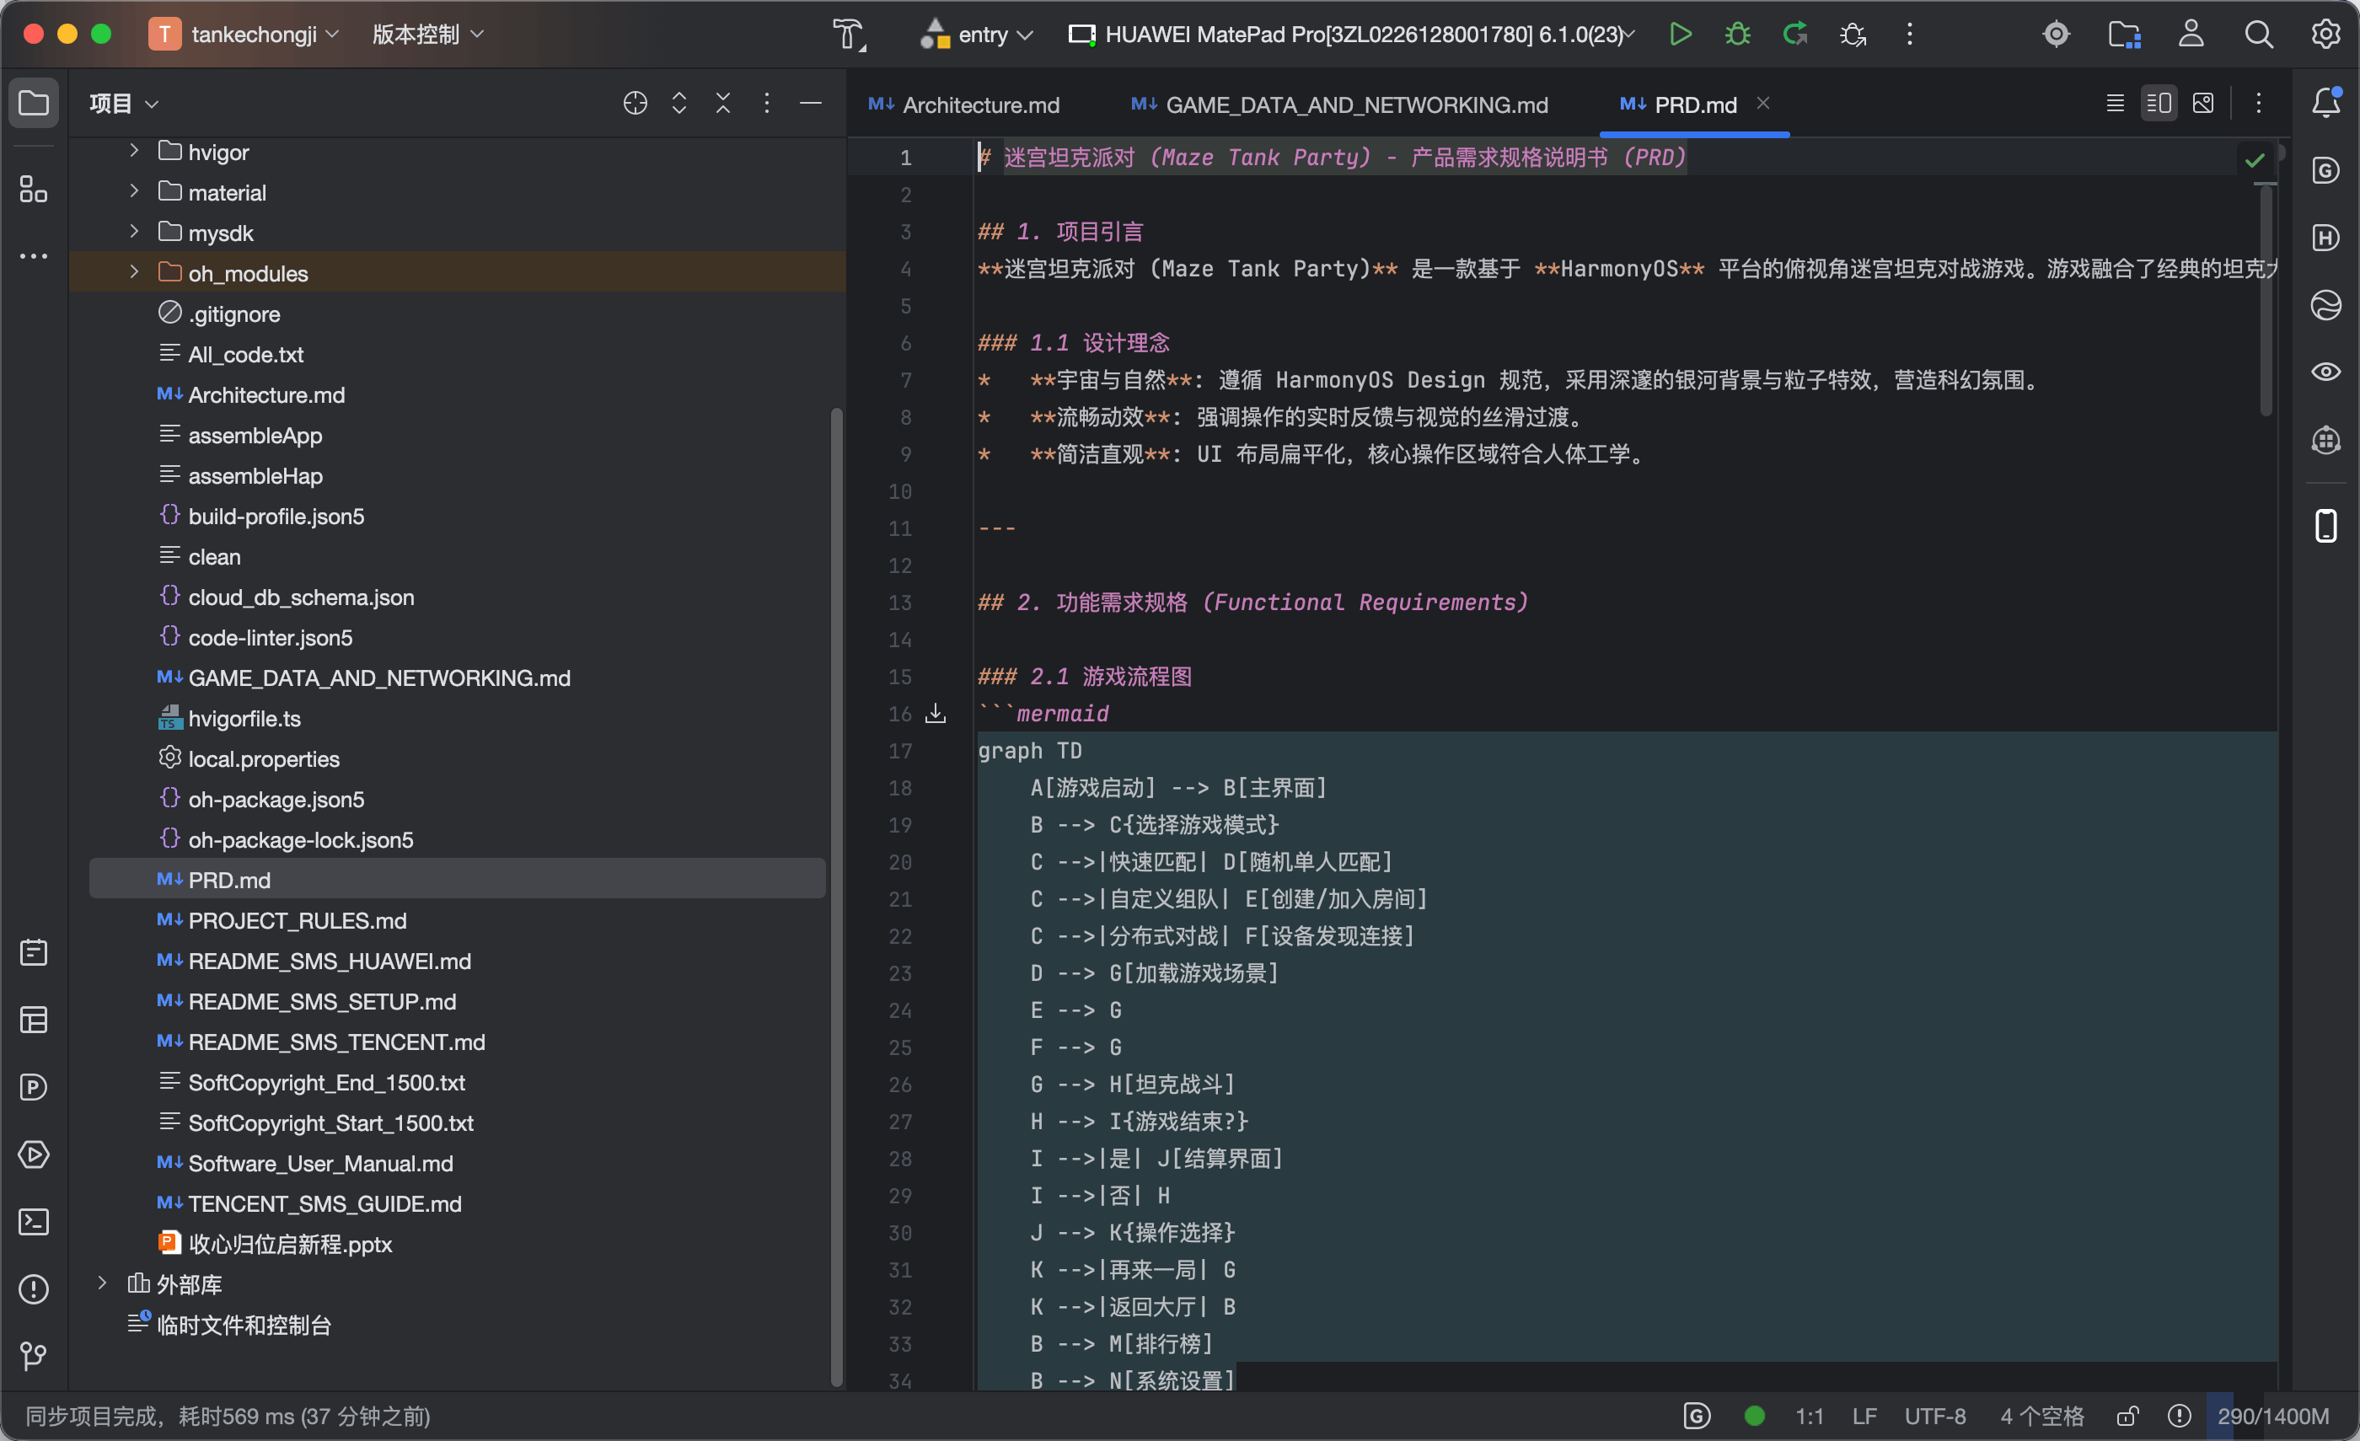Click the build hammer icon
Viewport: 2360px width, 1441px height.
849,35
